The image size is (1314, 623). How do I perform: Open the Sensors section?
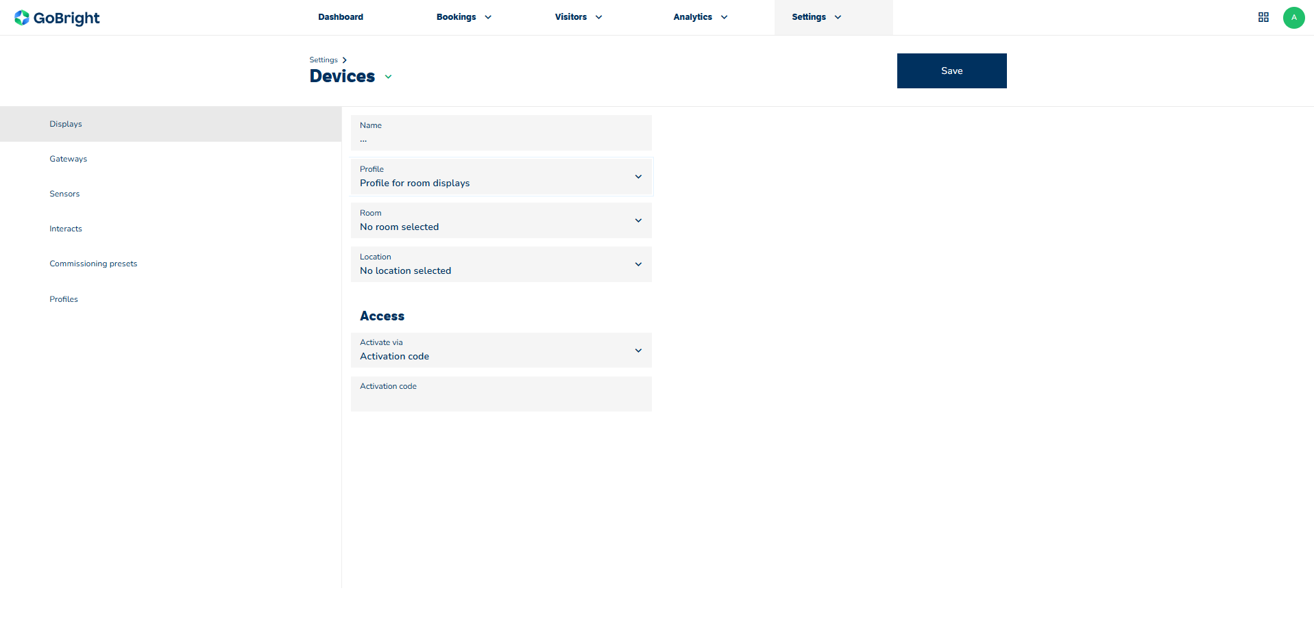pos(64,194)
